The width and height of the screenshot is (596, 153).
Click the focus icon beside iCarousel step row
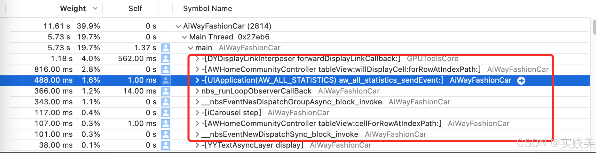[x=166, y=113]
